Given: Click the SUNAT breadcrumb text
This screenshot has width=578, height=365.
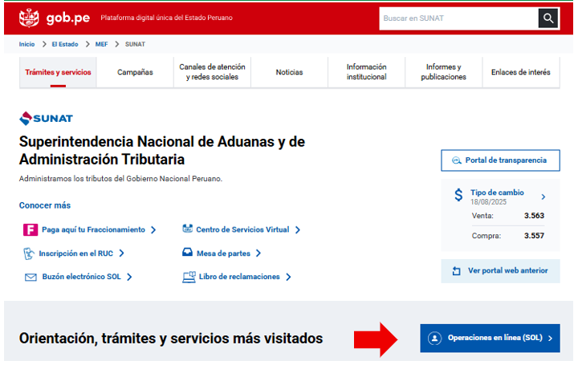Looking at the screenshot, I should pyautogui.click(x=136, y=44).
